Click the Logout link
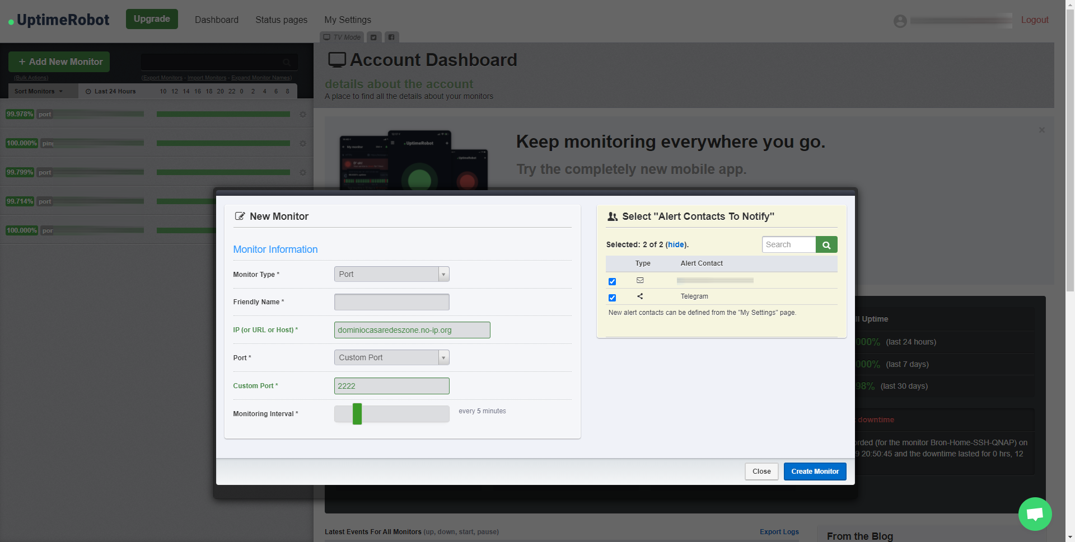 click(x=1035, y=20)
